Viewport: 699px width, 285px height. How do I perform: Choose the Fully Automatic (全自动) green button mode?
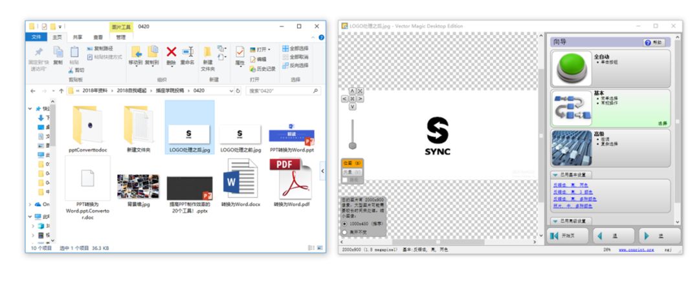(610, 68)
